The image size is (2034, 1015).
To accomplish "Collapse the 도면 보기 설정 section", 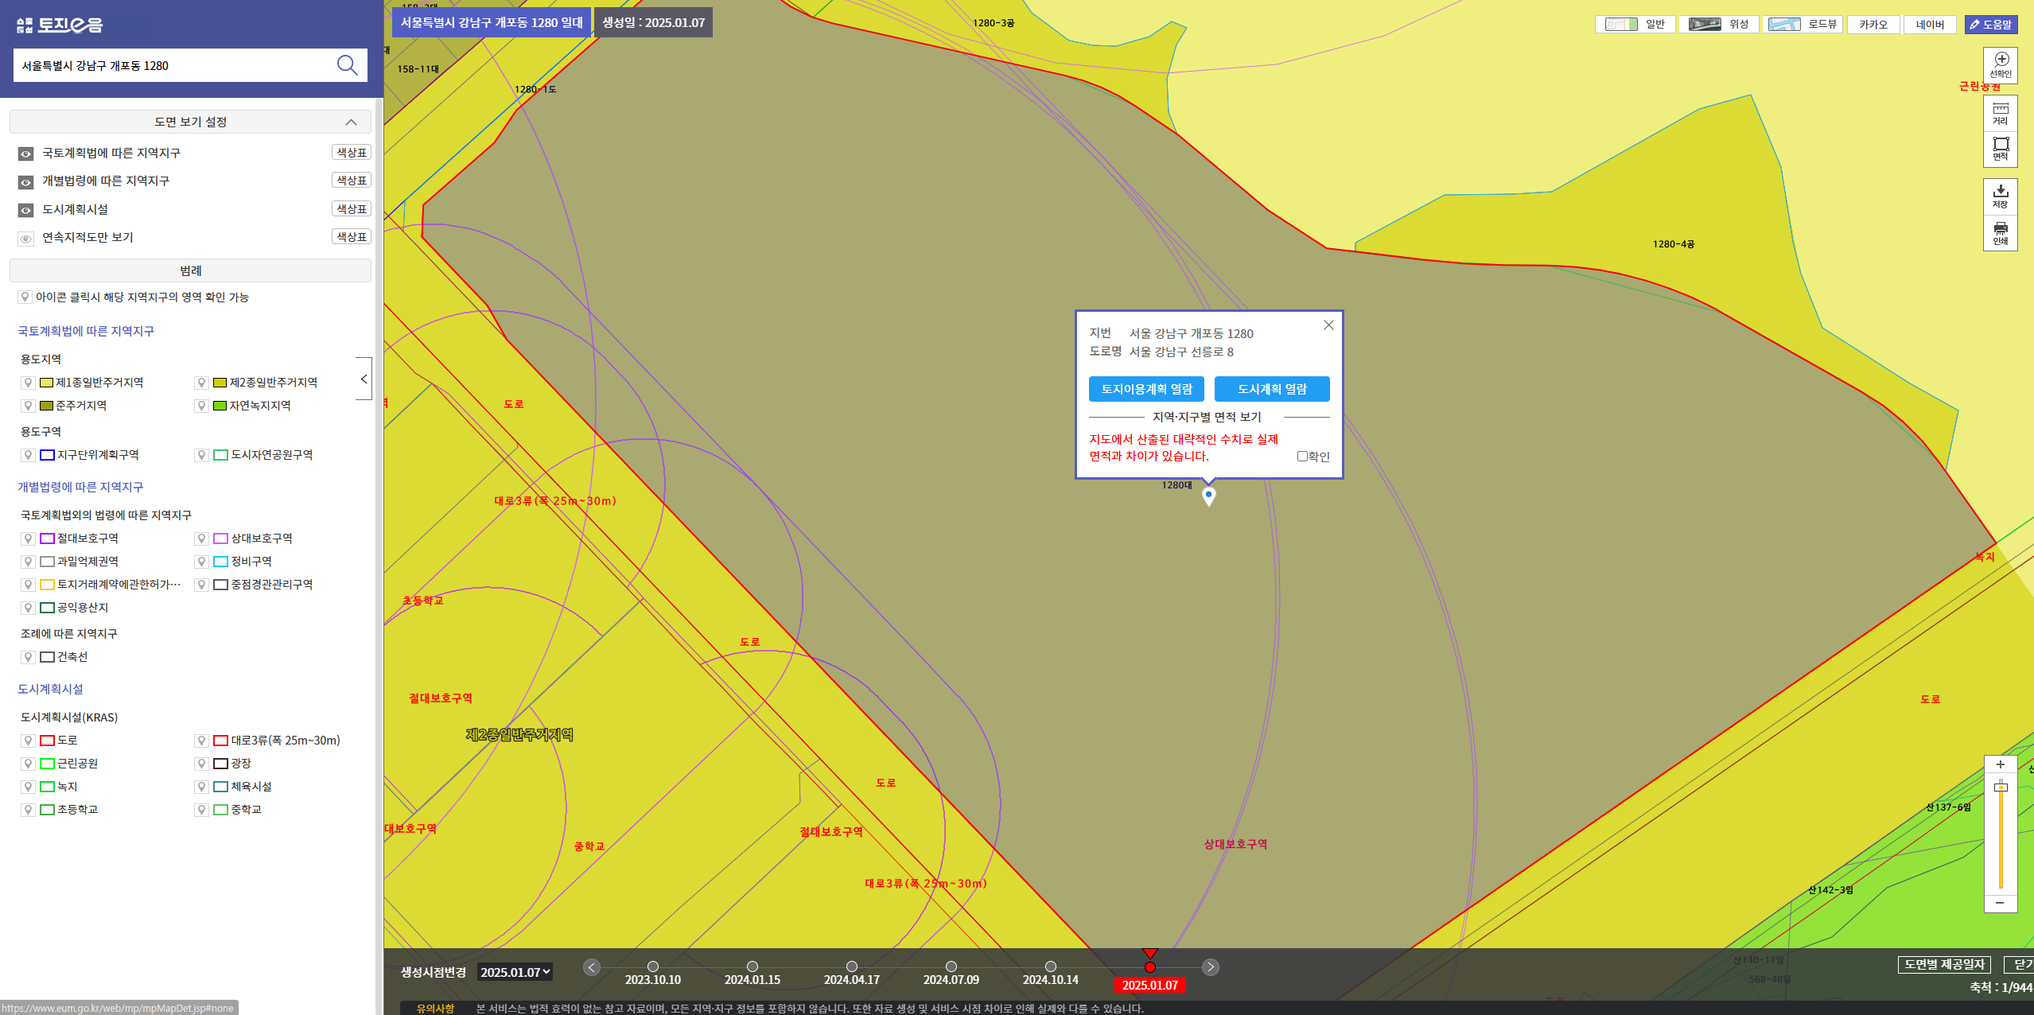I will pos(351,122).
